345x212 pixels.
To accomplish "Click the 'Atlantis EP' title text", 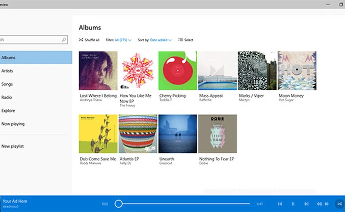I will 129,159.
